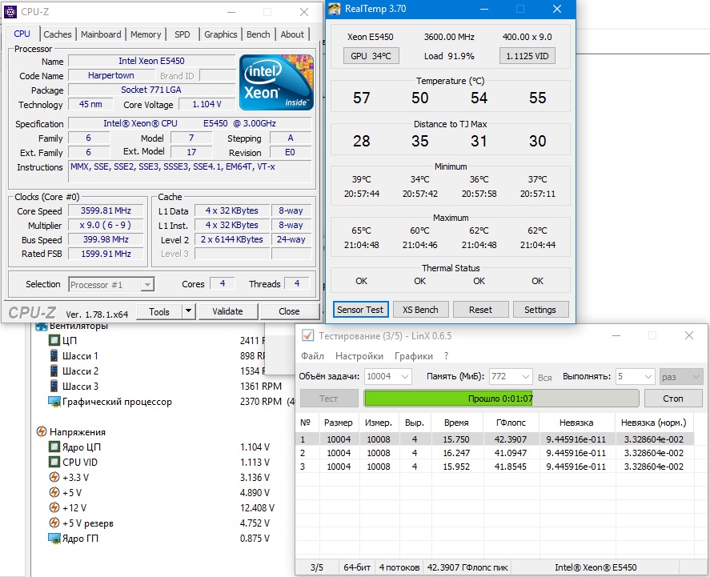Screen dimensions: 710x577
Task: Reset RealTemp min/max values
Action: pos(480,310)
